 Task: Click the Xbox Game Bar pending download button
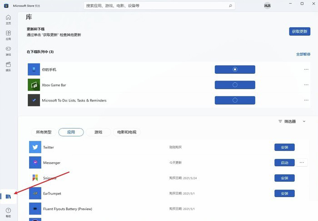[235, 85]
